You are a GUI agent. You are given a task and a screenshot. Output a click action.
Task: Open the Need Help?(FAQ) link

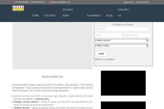142,2
